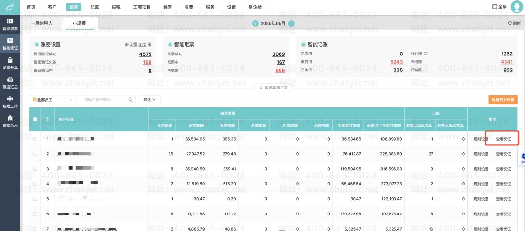Open the 设置 menu

point(231,7)
